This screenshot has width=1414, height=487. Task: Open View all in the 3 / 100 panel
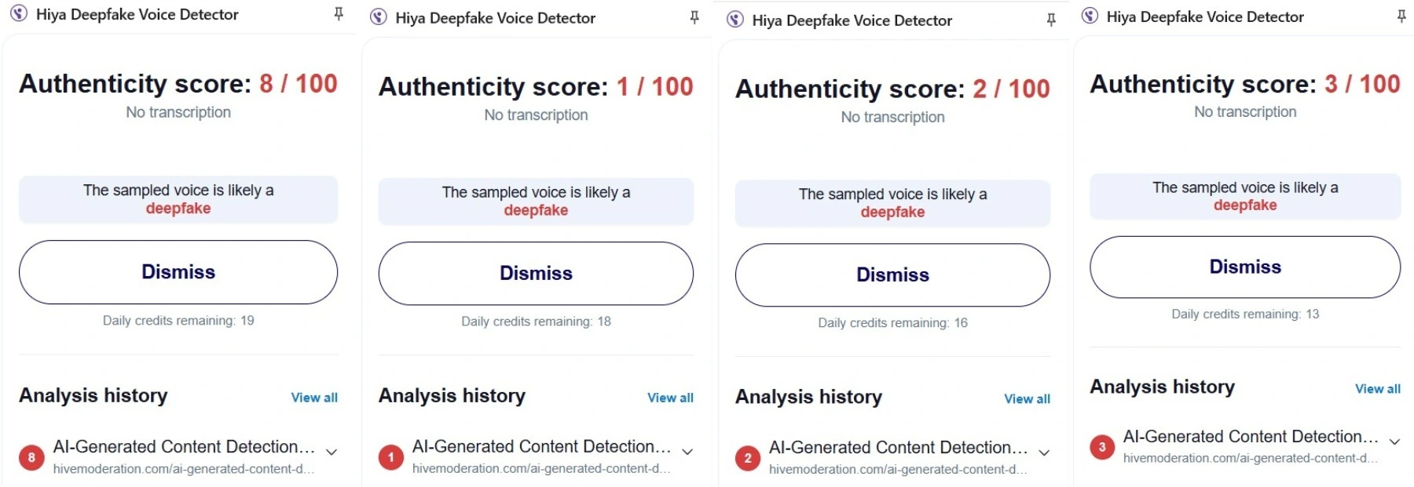pyautogui.click(x=1377, y=389)
